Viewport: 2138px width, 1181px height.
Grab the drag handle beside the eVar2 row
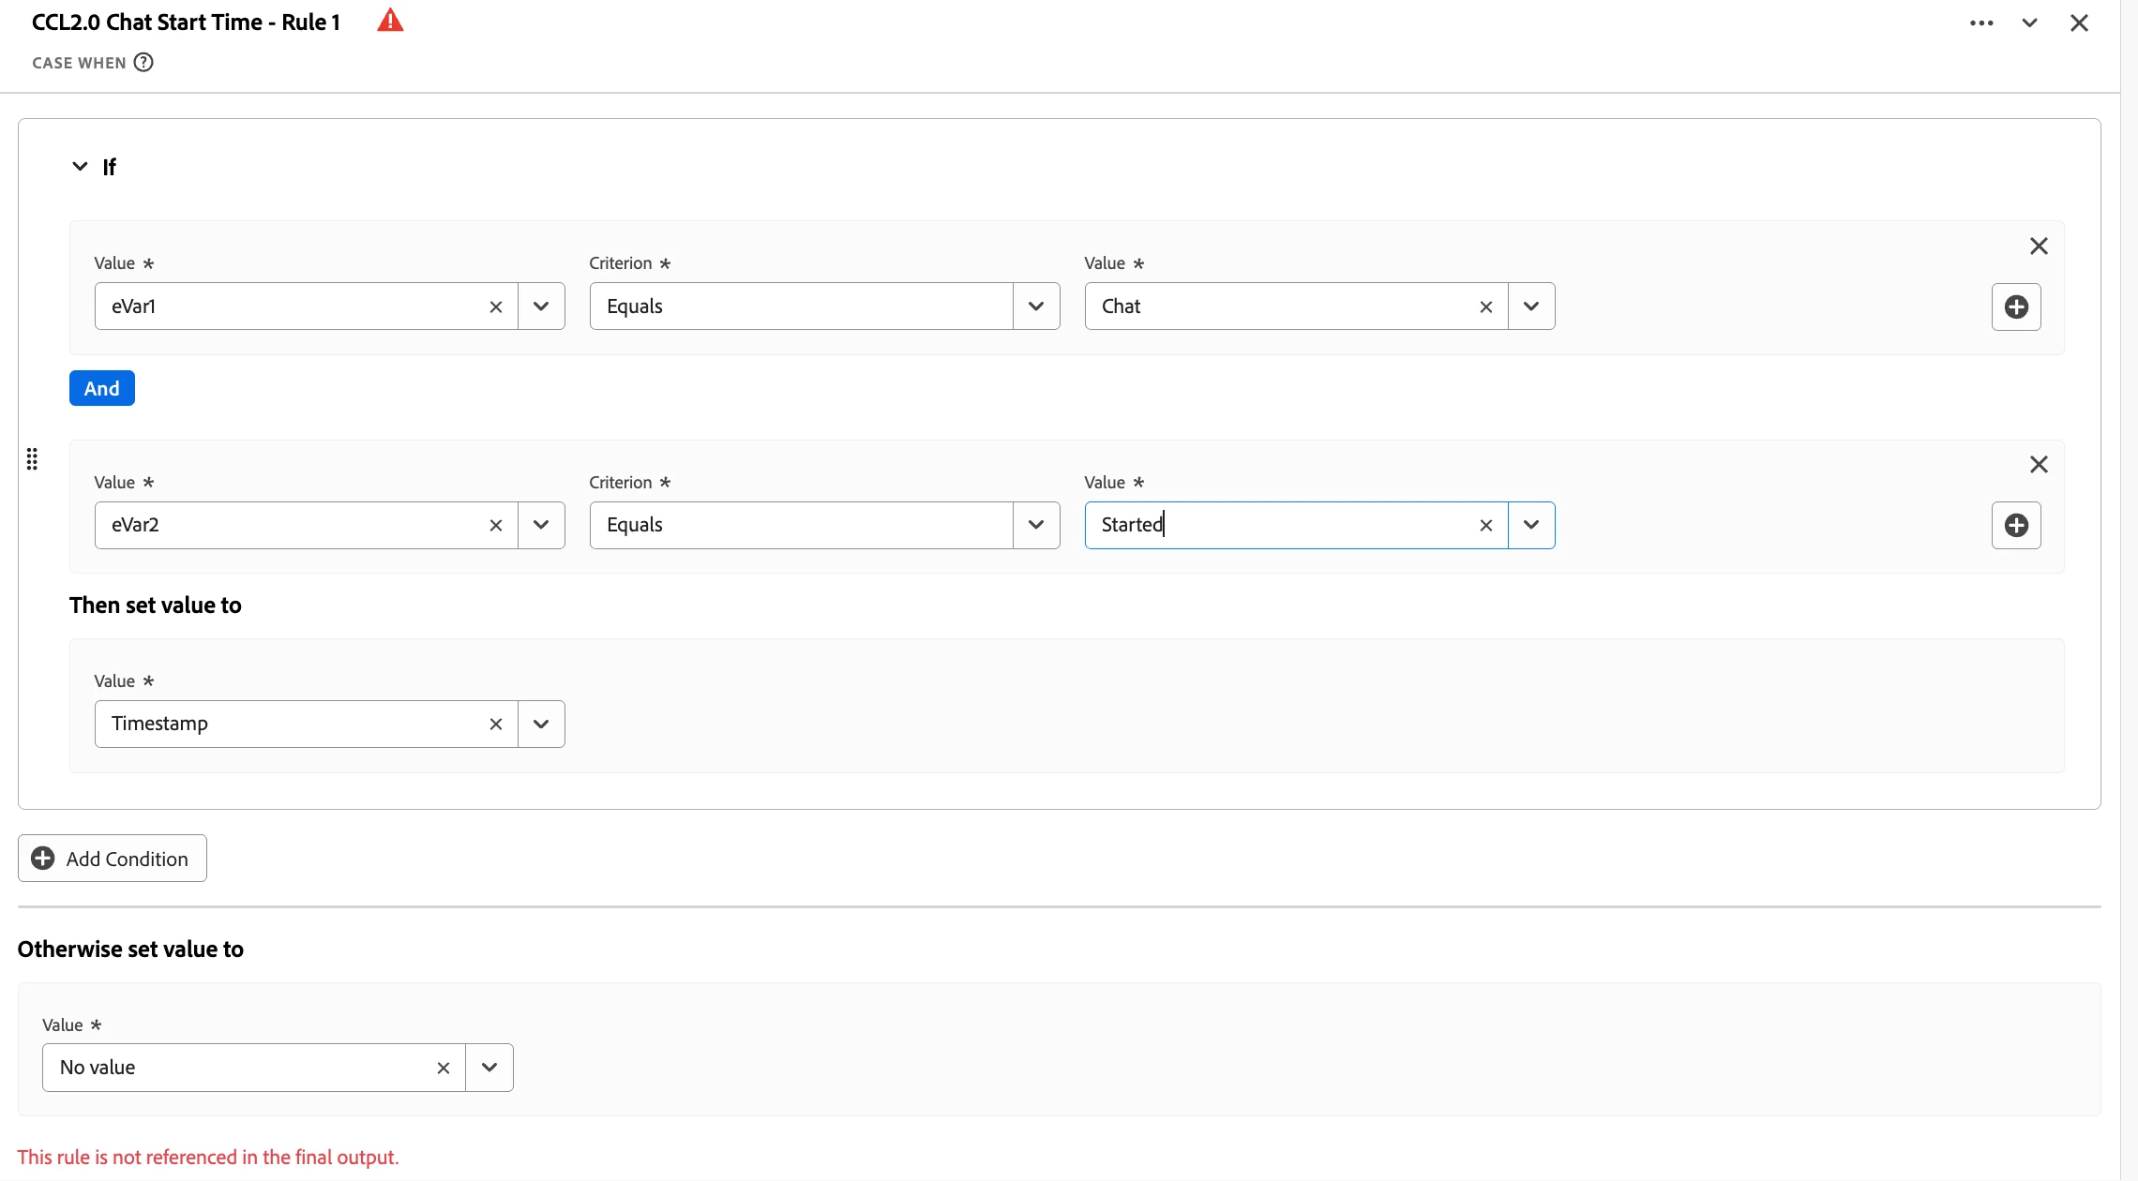(32, 459)
